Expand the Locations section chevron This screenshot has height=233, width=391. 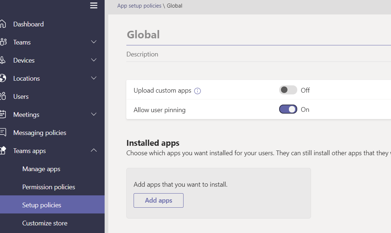(94, 78)
